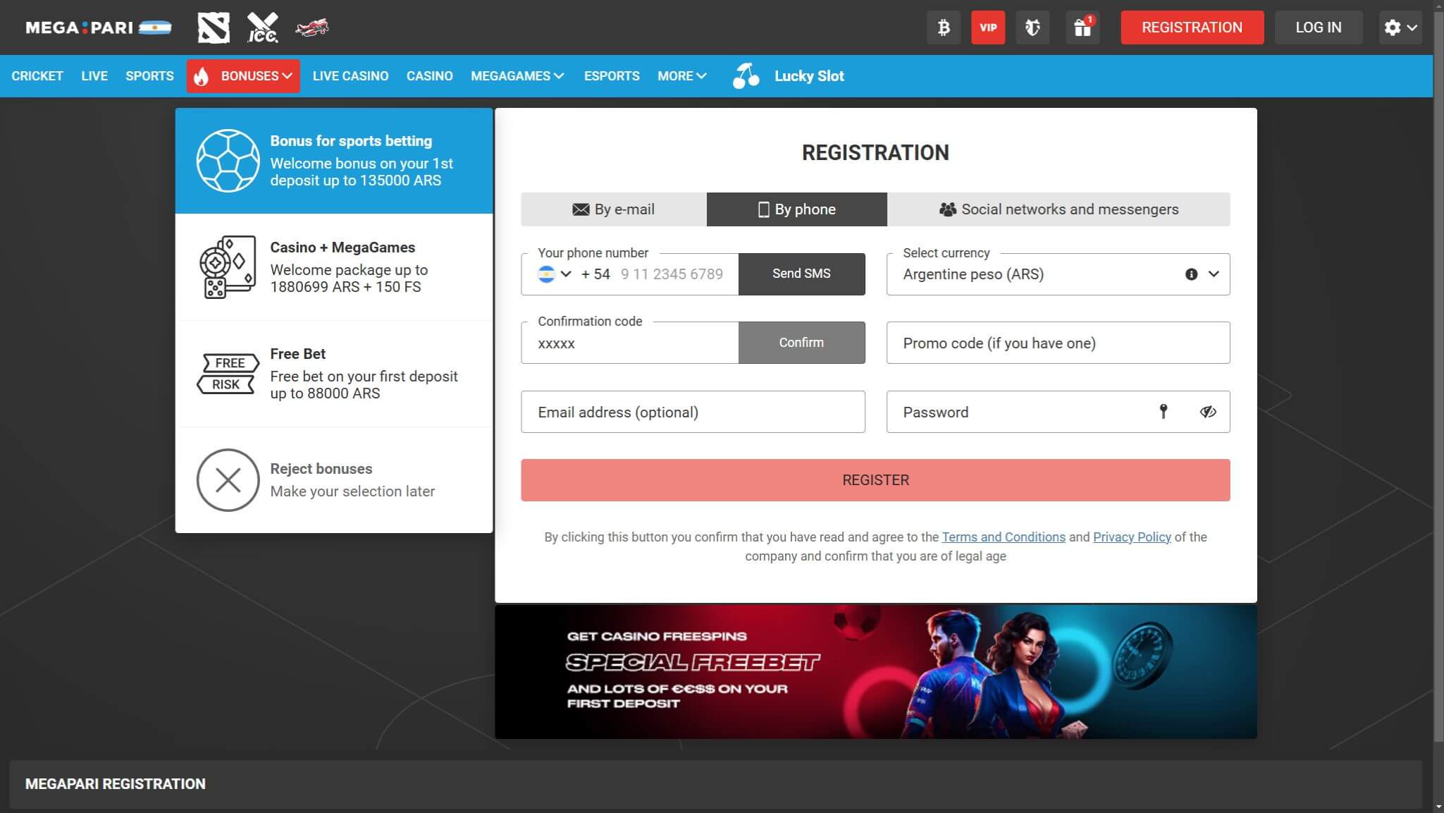Viewport: 1444px width, 813px height.
Task: Open the Privacy Policy link
Action: [1132, 537]
